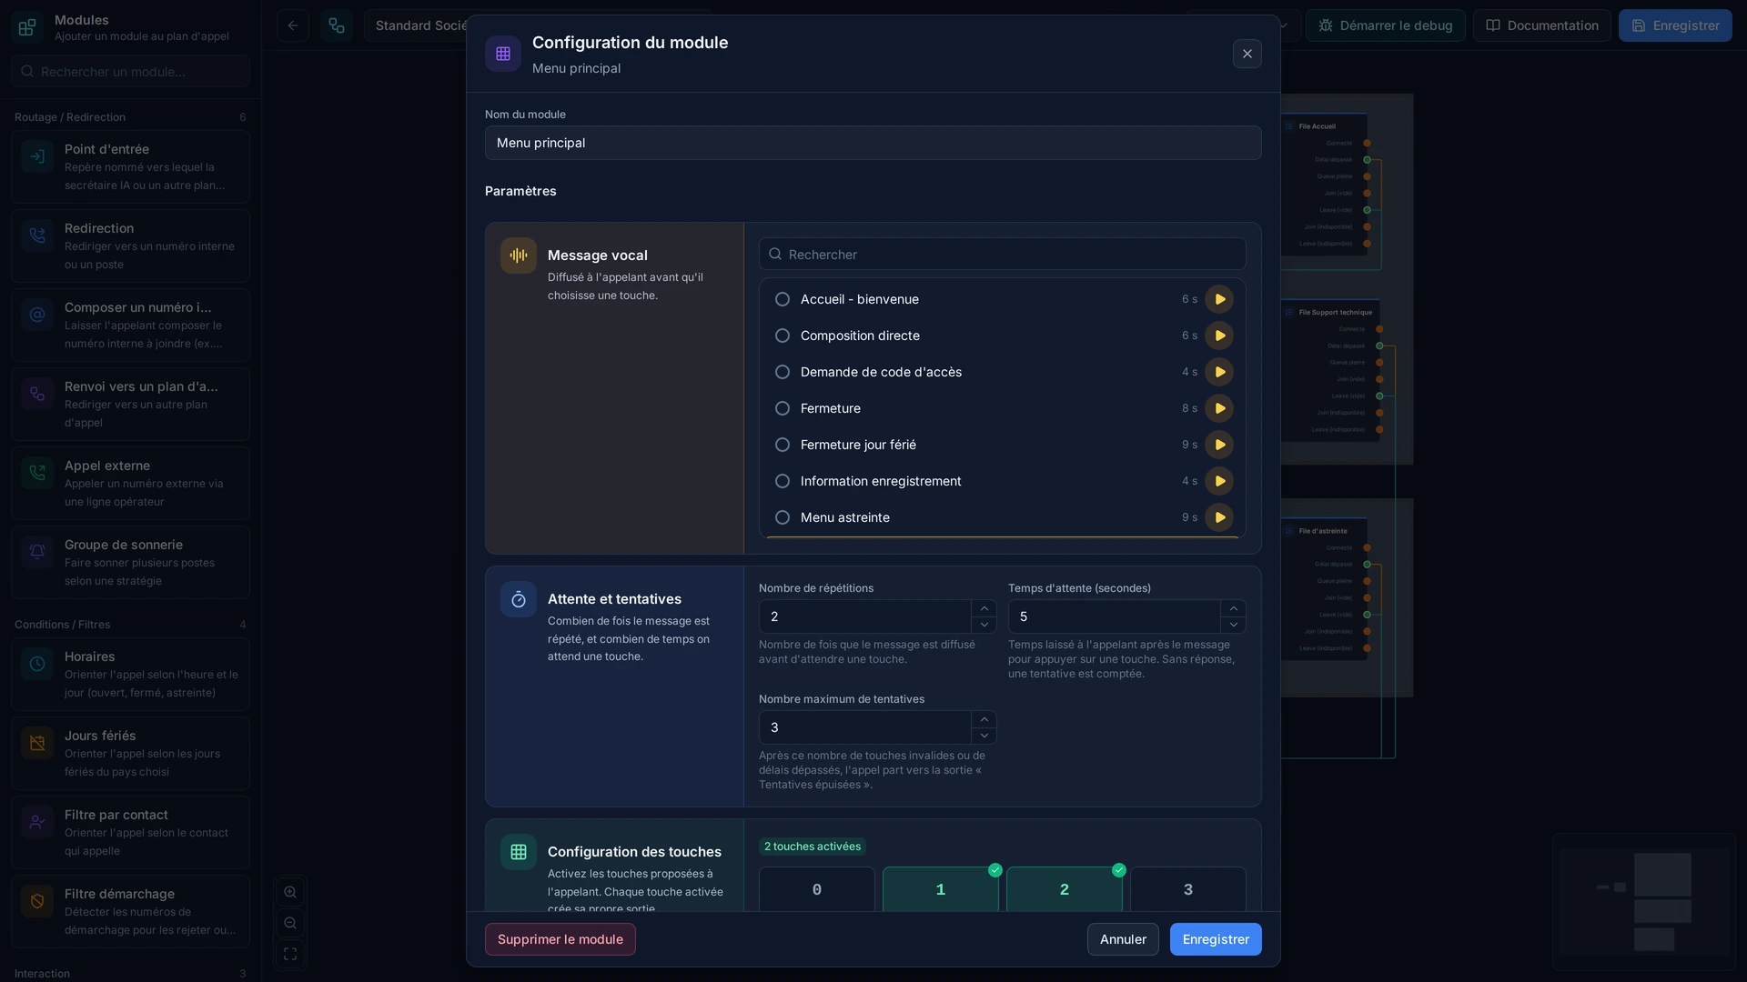Zoom in on the call plan canvas
This screenshot has width=1747, height=982.
pos(290,892)
